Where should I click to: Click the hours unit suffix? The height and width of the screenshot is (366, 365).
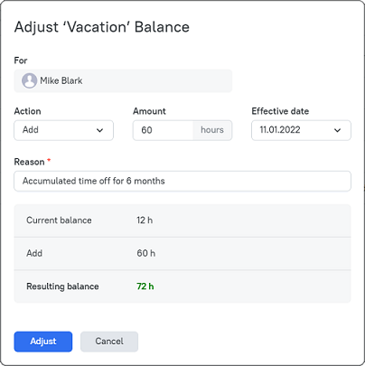(x=212, y=130)
